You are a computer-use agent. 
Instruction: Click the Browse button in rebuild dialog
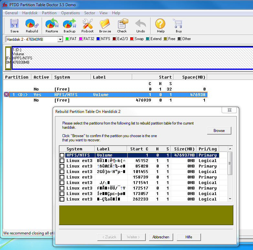219,130
